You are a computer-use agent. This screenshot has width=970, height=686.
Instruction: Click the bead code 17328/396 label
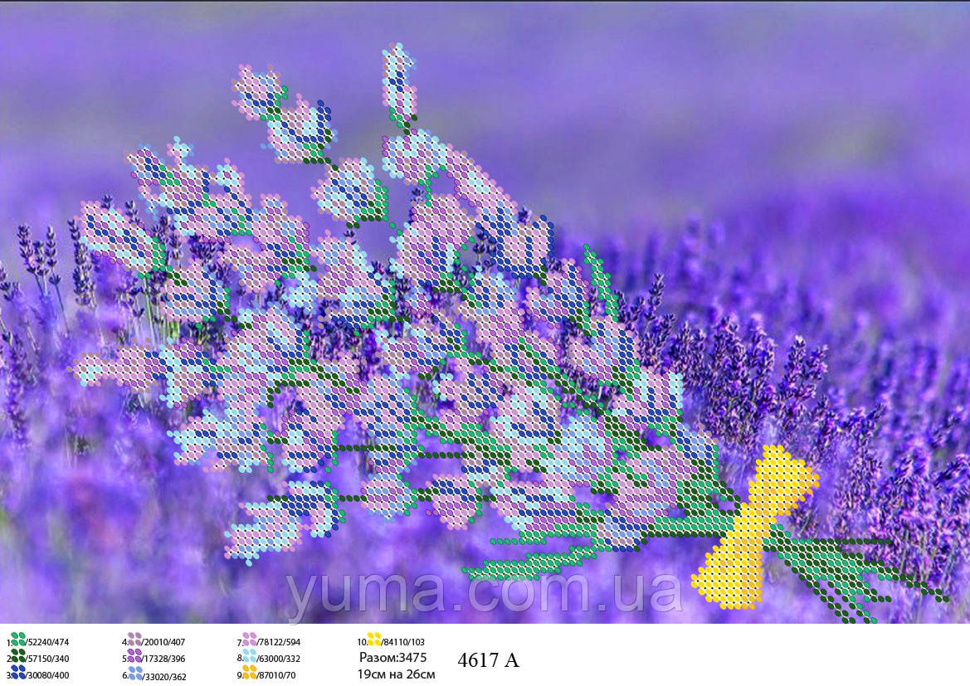pos(163,659)
